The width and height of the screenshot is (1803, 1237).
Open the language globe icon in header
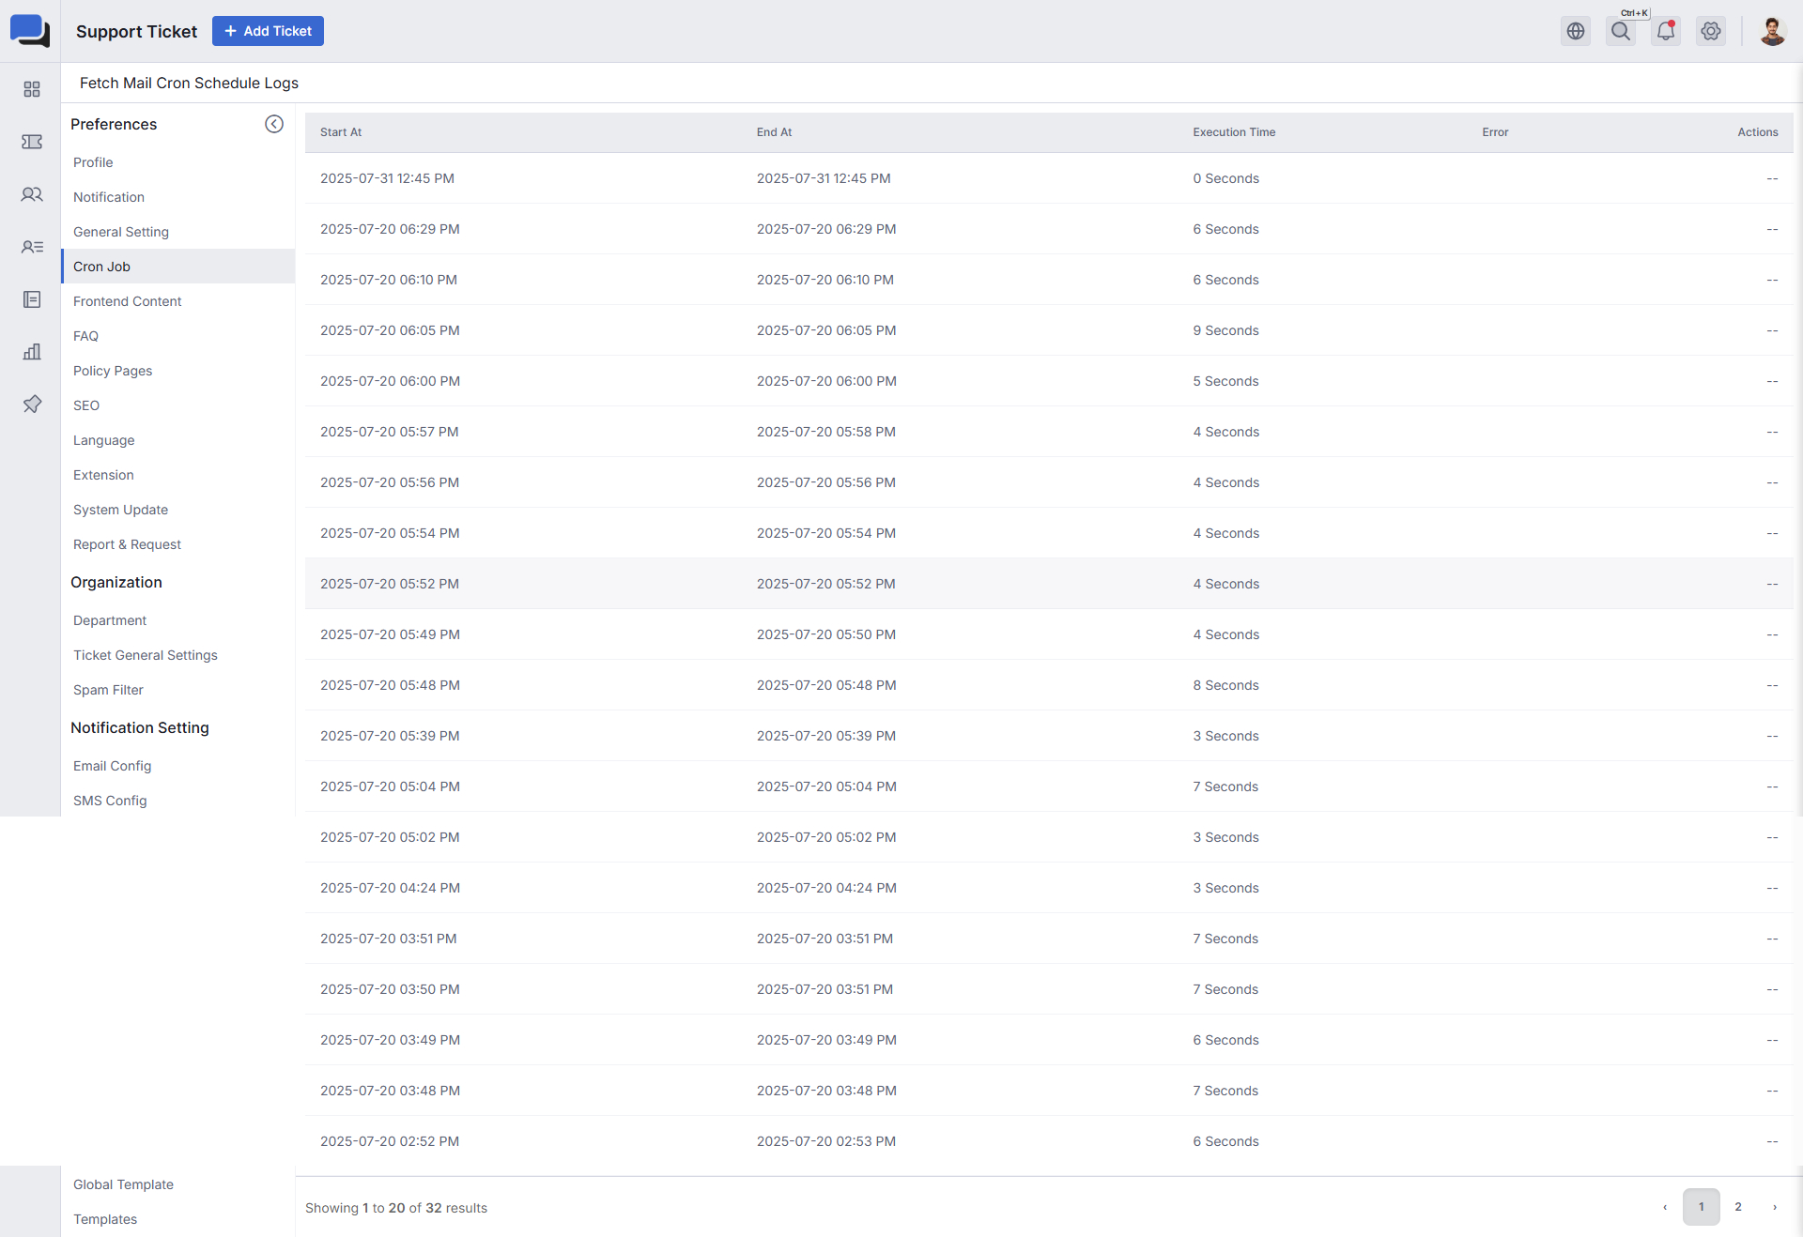(1576, 31)
